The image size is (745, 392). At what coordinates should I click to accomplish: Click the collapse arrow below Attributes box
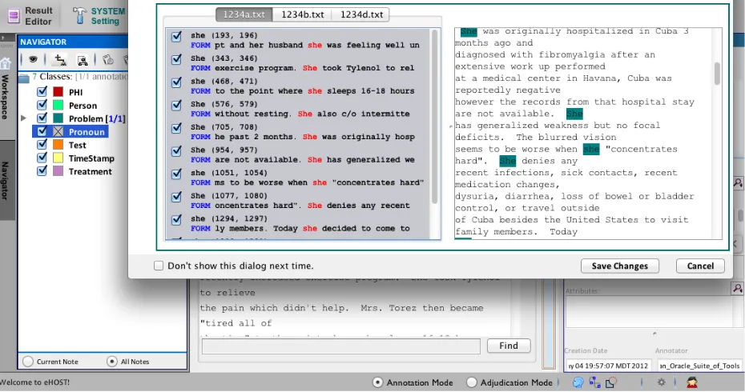click(x=654, y=334)
